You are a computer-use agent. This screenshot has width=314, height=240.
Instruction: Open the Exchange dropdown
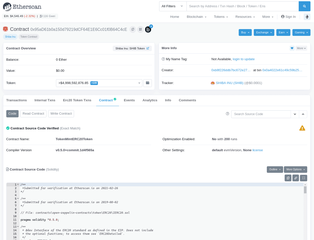coord(264,32)
